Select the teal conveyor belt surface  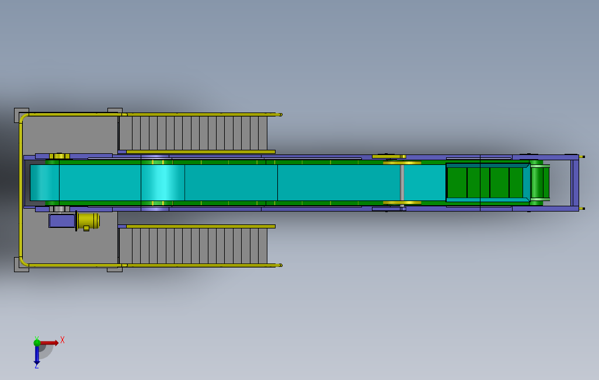[237, 182]
